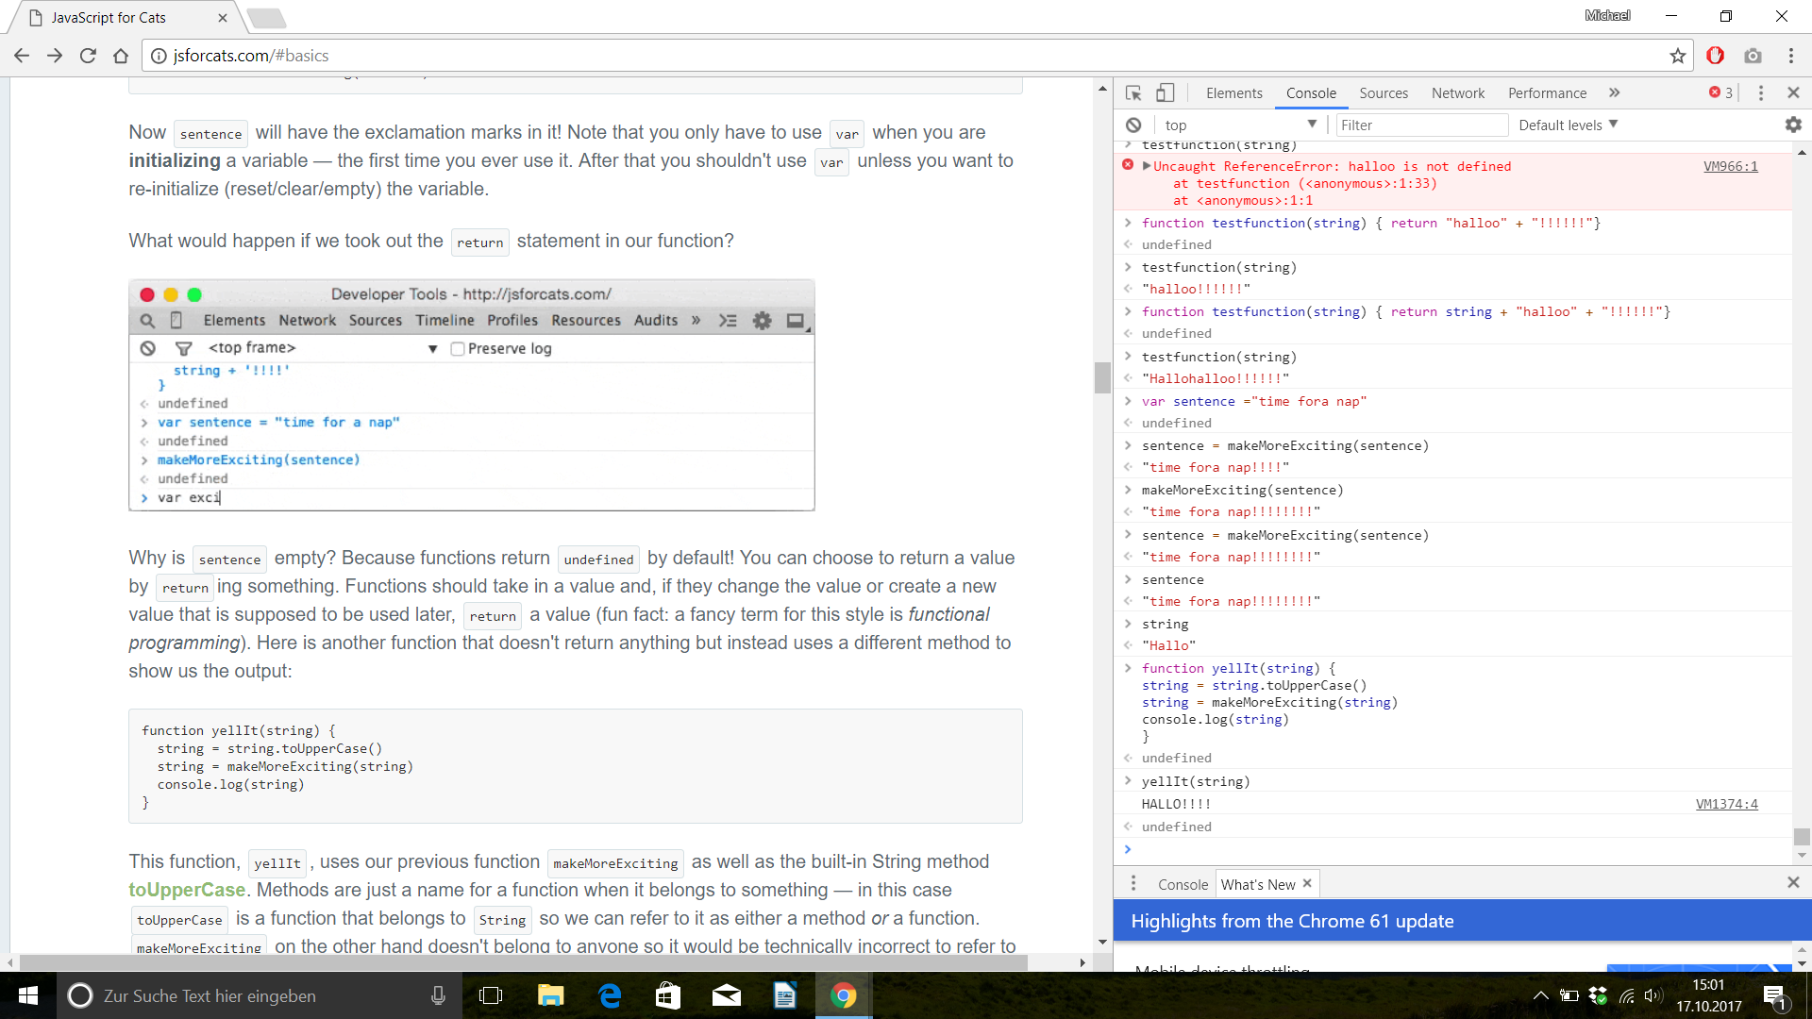Click the address bar URL

point(250,56)
